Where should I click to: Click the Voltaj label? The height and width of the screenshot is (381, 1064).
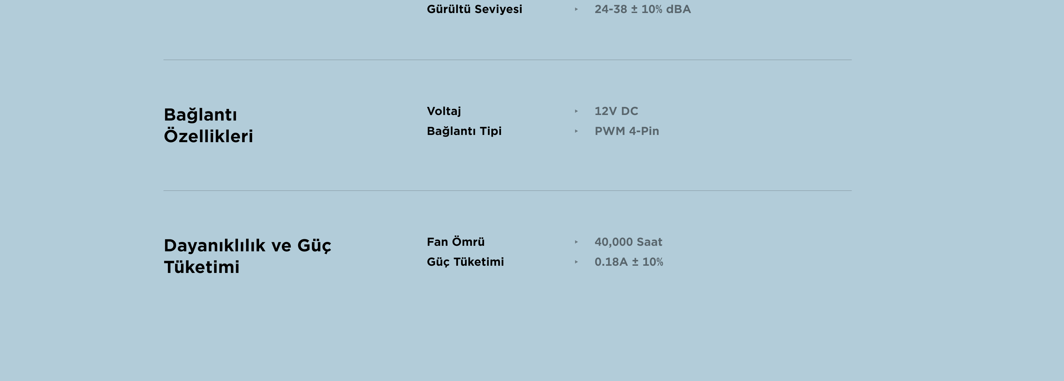[x=444, y=112]
